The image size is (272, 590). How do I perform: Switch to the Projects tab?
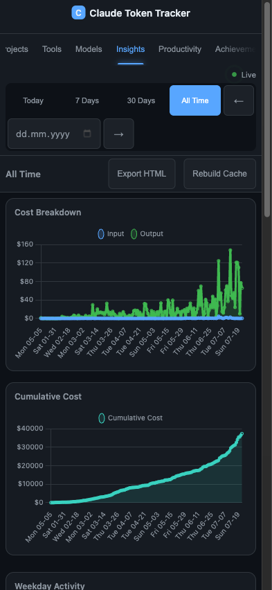tap(17, 49)
